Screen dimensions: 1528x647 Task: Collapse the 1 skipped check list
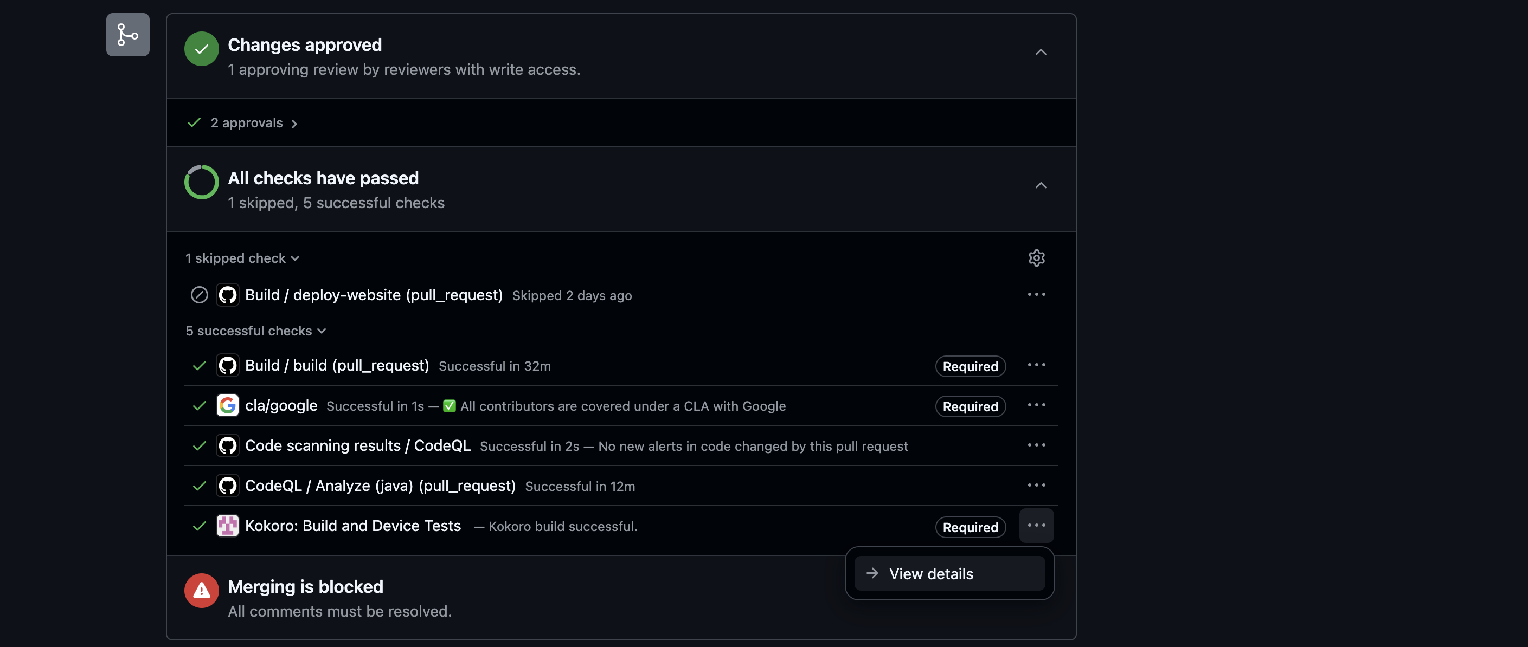tap(242, 258)
